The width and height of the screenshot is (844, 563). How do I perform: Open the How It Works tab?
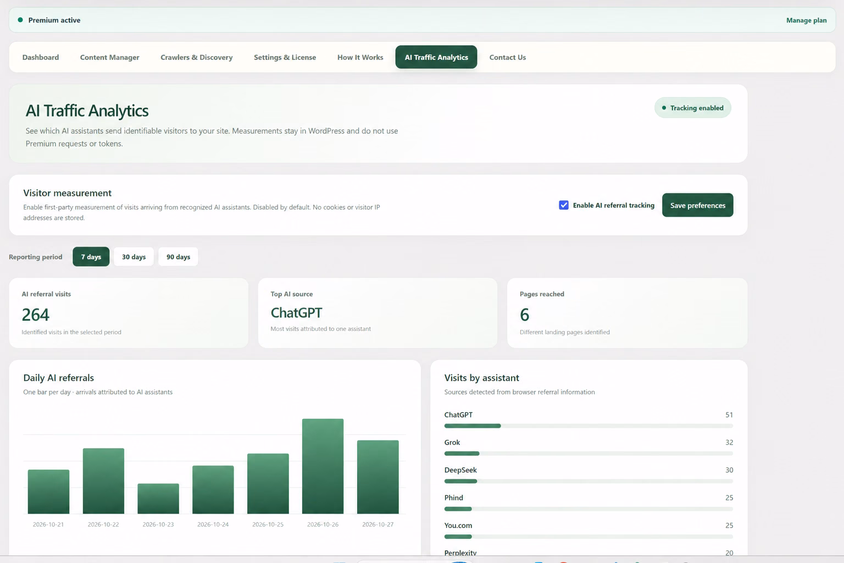click(360, 57)
